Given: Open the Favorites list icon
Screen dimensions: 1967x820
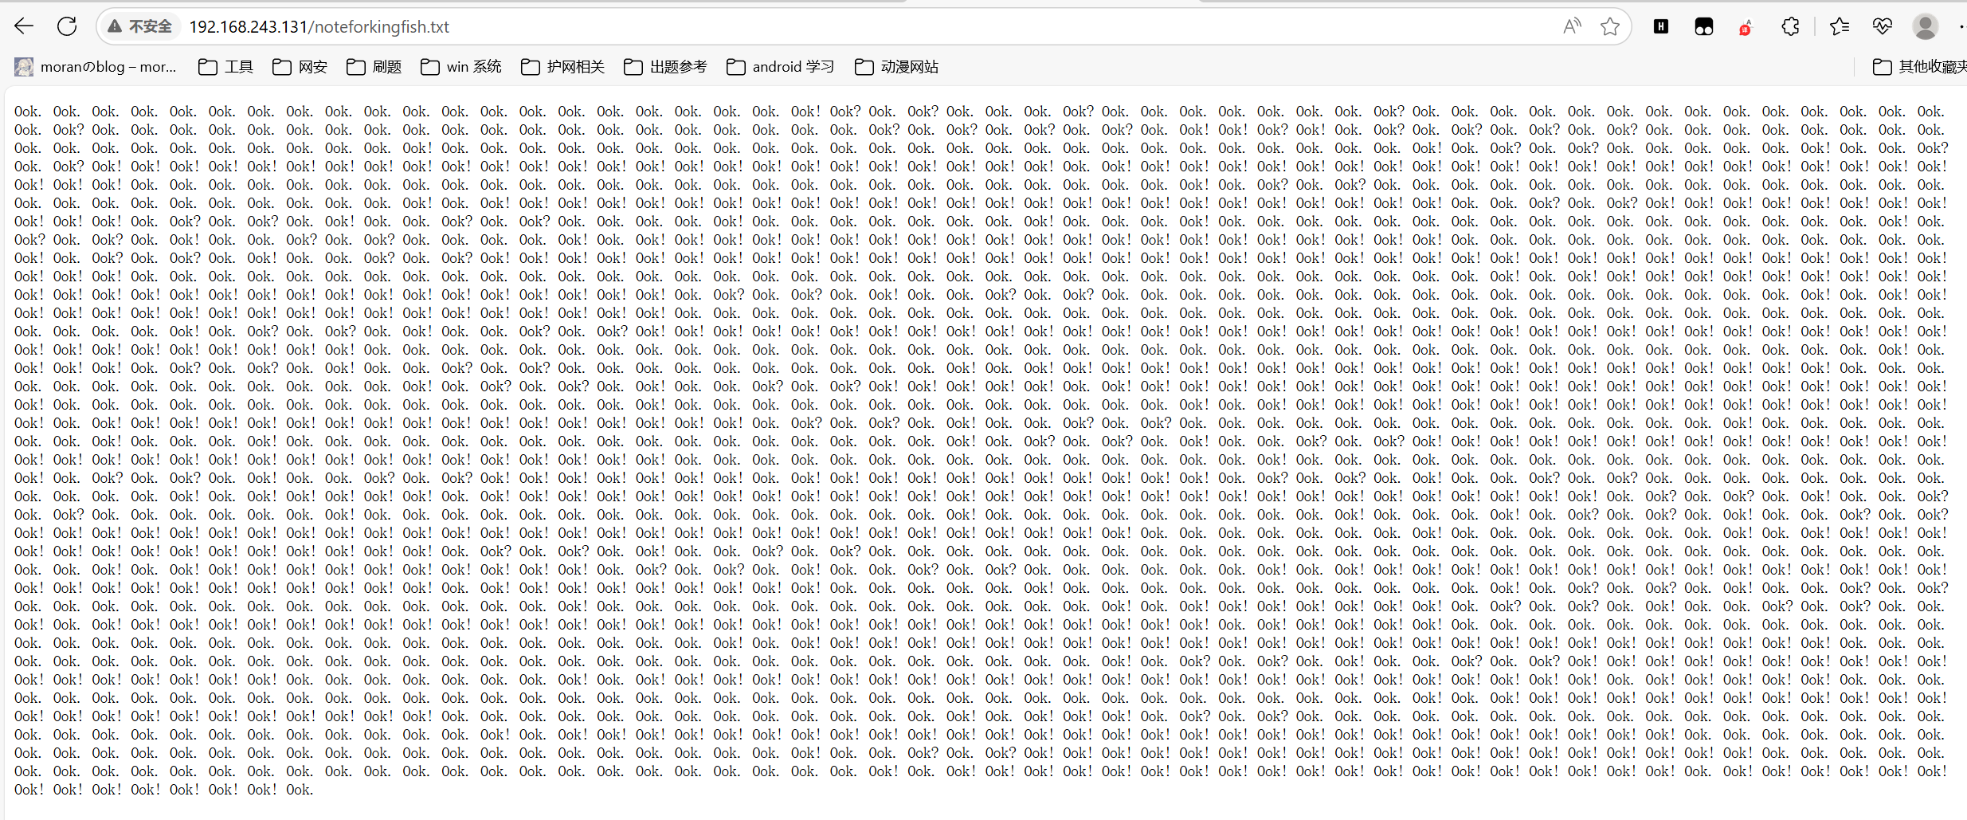Looking at the screenshot, I should tap(1840, 26).
